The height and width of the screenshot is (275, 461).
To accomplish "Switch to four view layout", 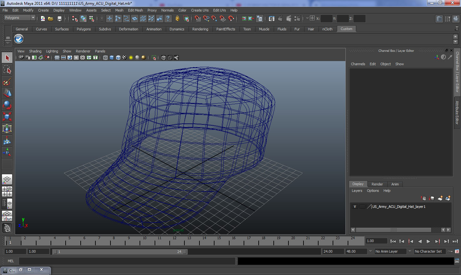I will coord(7,191).
